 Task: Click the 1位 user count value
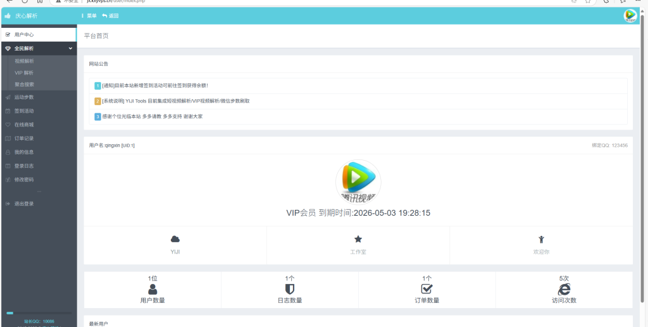153,279
